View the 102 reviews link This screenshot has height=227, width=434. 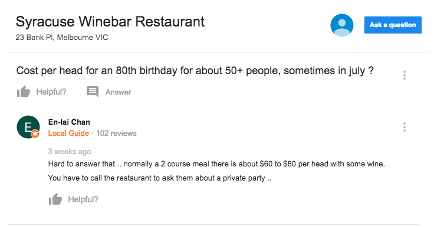[116, 133]
